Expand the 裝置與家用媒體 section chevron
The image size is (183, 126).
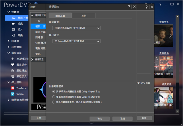coord(9,100)
